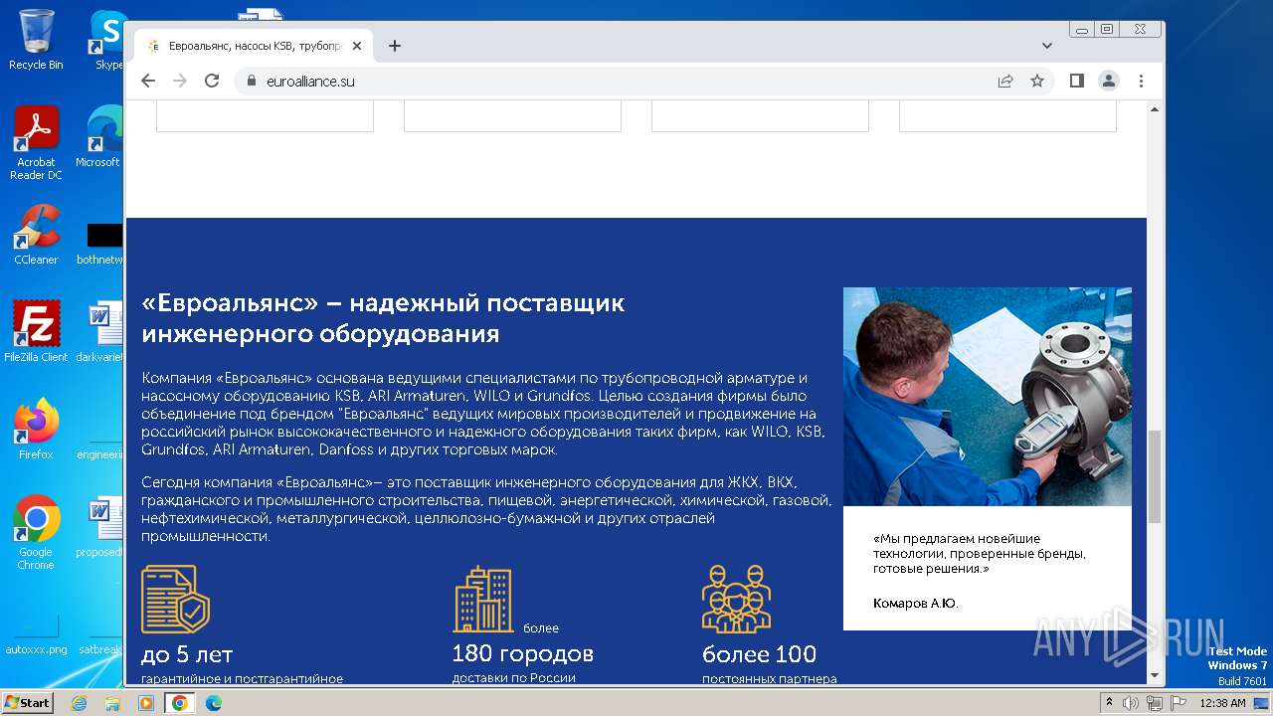Click the text "180 городов"

pyautogui.click(x=523, y=654)
